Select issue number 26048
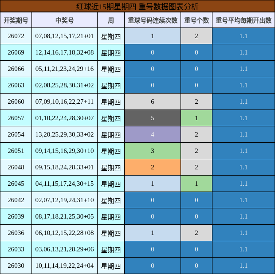 (x=16, y=167)
